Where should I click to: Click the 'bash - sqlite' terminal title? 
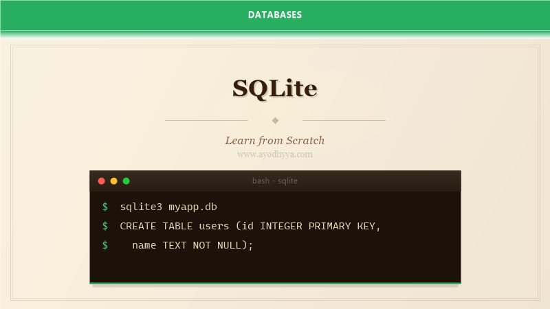(275, 181)
